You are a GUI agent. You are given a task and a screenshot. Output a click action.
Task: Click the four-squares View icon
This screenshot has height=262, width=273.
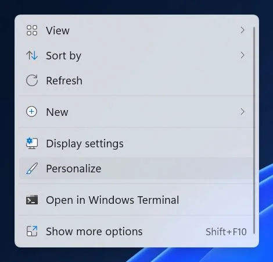(32, 30)
